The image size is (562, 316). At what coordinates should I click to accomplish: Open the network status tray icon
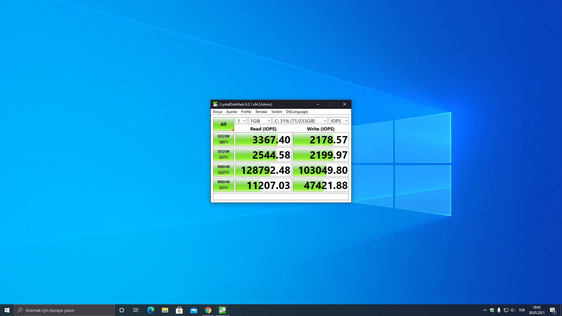coord(506,310)
